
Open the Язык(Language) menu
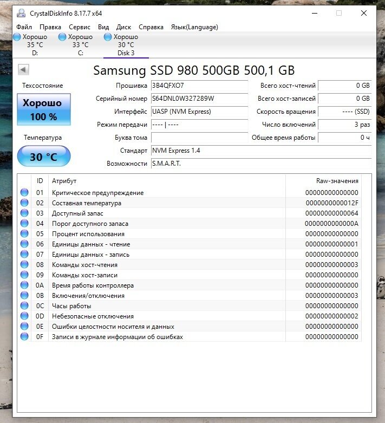coord(194,27)
